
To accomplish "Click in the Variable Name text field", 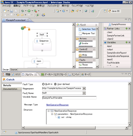I will tap(69, 98).
